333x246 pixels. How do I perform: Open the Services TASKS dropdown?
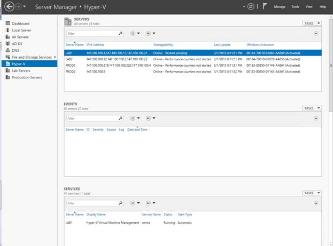point(312,193)
